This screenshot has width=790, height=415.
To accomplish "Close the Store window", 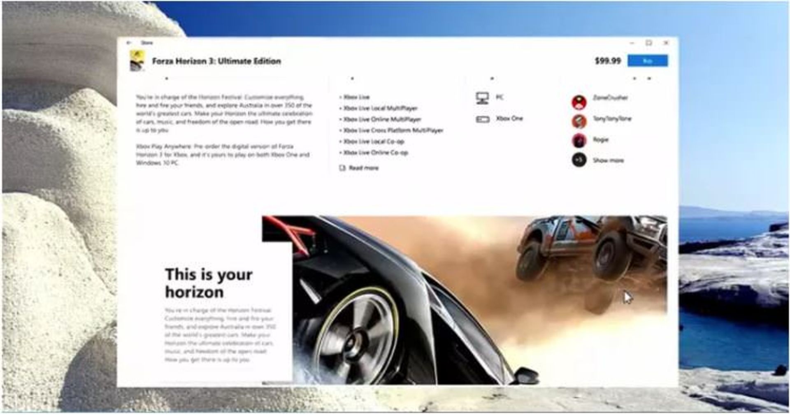I will pos(666,43).
